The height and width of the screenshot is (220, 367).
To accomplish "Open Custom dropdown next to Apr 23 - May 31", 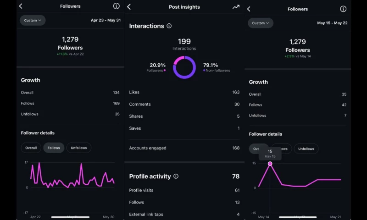I will tap(33, 20).
